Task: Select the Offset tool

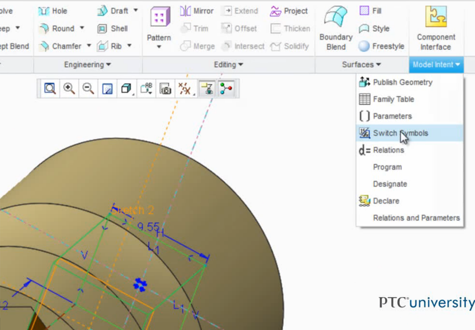Action: click(x=238, y=28)
